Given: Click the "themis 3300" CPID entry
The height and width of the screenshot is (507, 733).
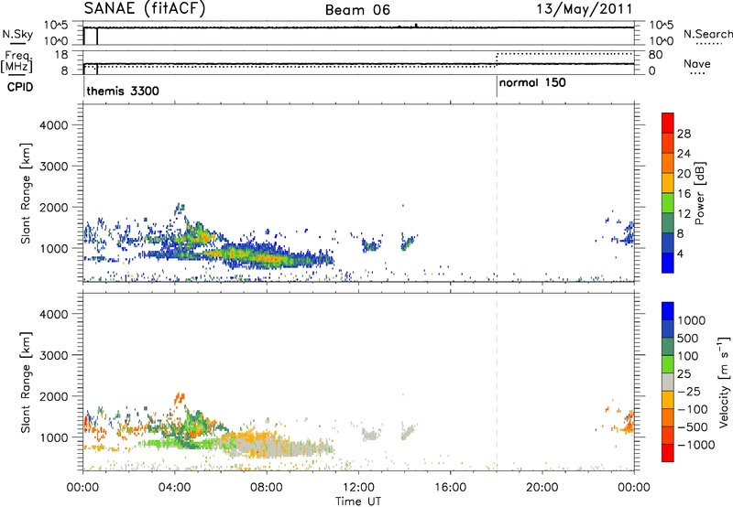Looking at the screenshot, I should click(x=123, y=91).
